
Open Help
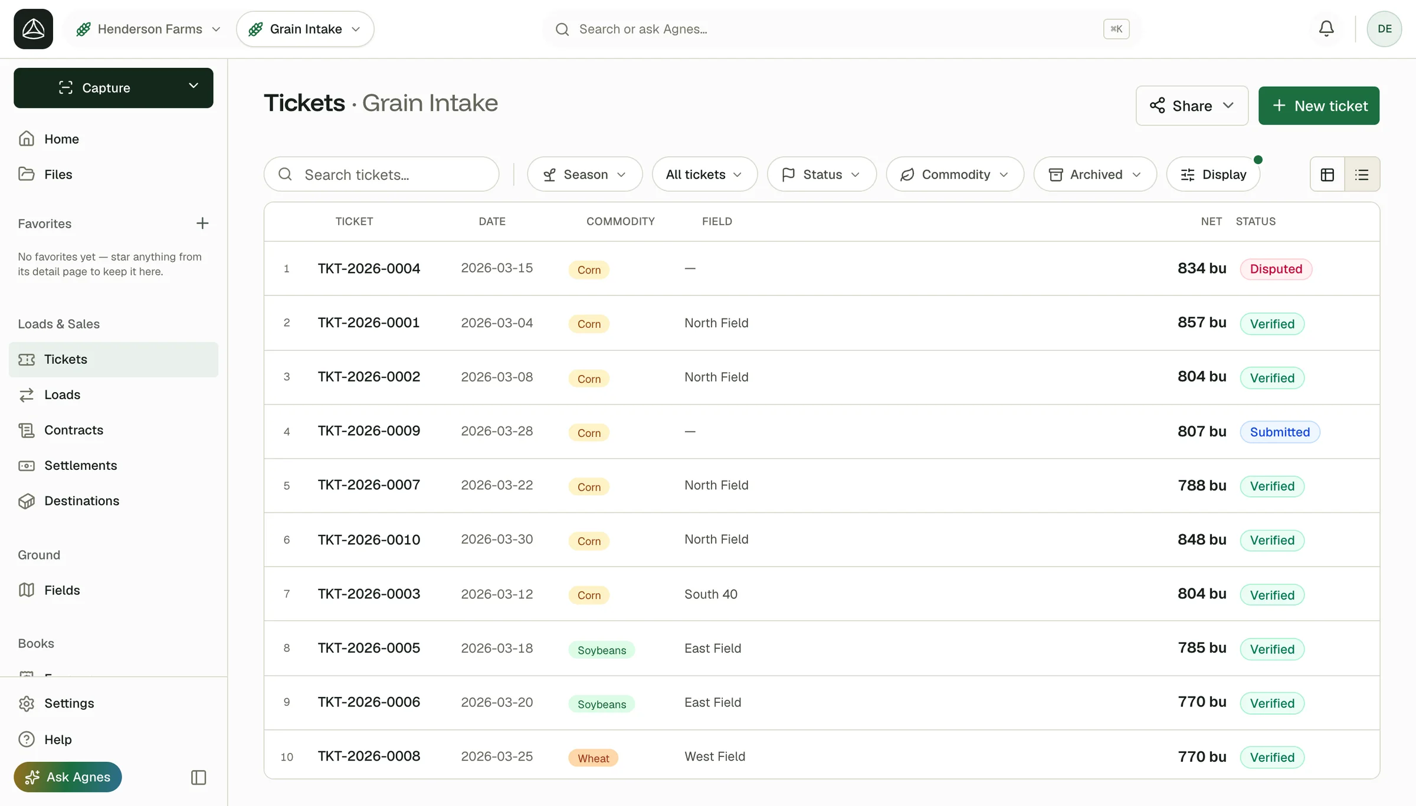point(113,739)
